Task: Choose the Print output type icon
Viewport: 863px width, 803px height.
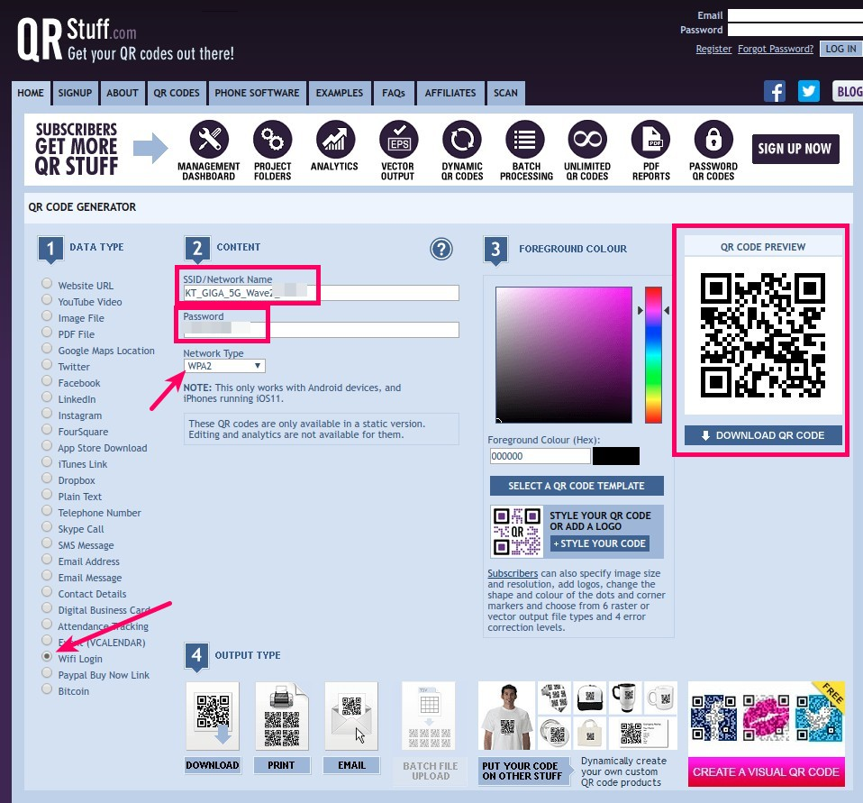Action: click(x=282, y=716)
